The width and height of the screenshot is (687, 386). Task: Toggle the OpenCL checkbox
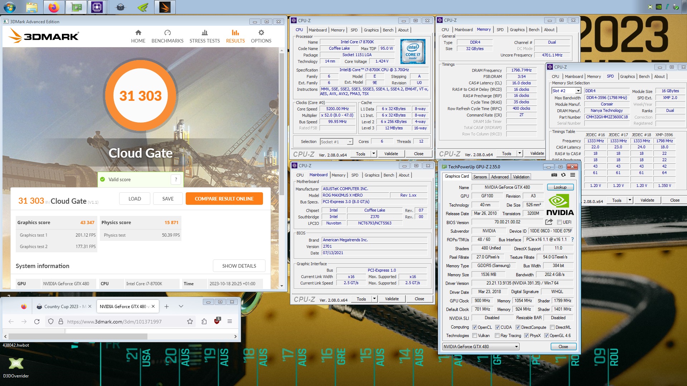(x=474, y=327)
